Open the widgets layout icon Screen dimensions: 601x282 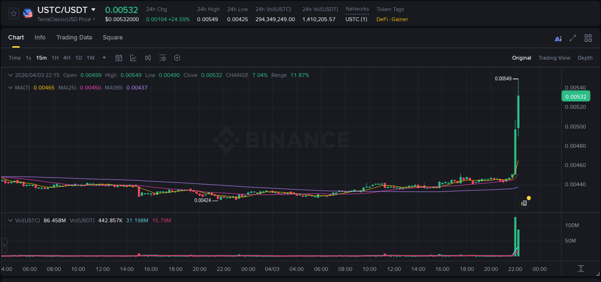[x=588, y=38]
